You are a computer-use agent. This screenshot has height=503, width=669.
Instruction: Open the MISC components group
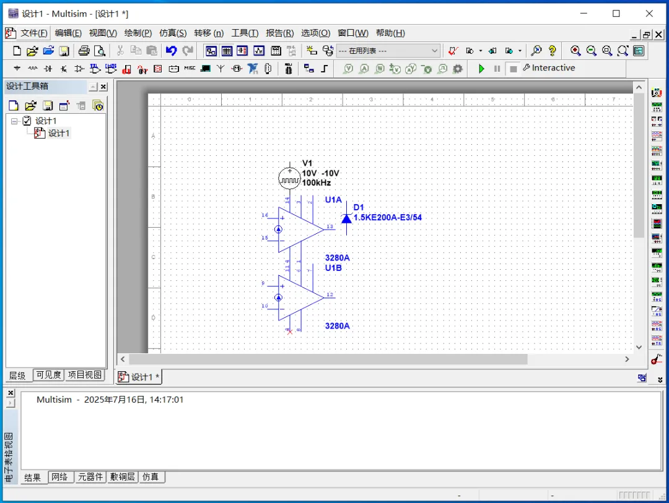(x=190, y=68)
